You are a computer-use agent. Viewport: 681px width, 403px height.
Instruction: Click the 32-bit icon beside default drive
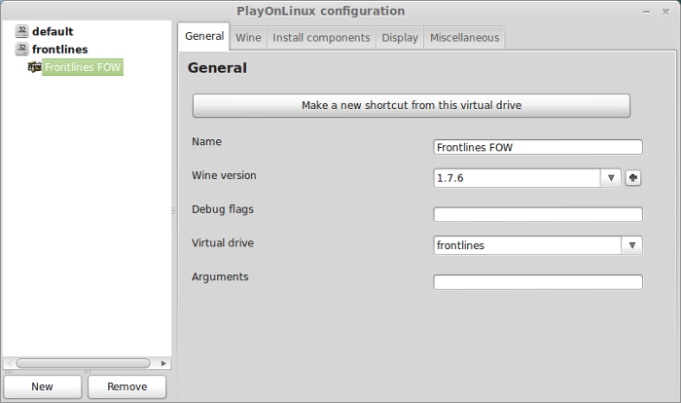click(21, 31)
